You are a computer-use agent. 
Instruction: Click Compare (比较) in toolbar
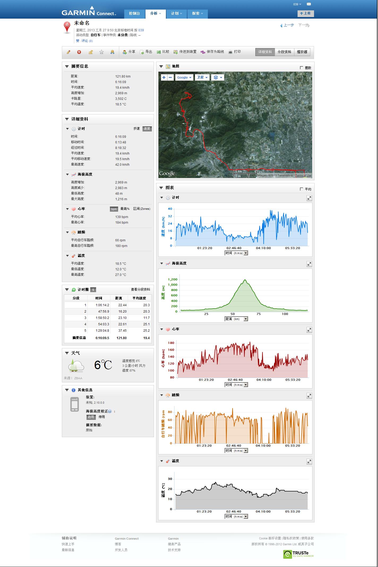point(163,52)
